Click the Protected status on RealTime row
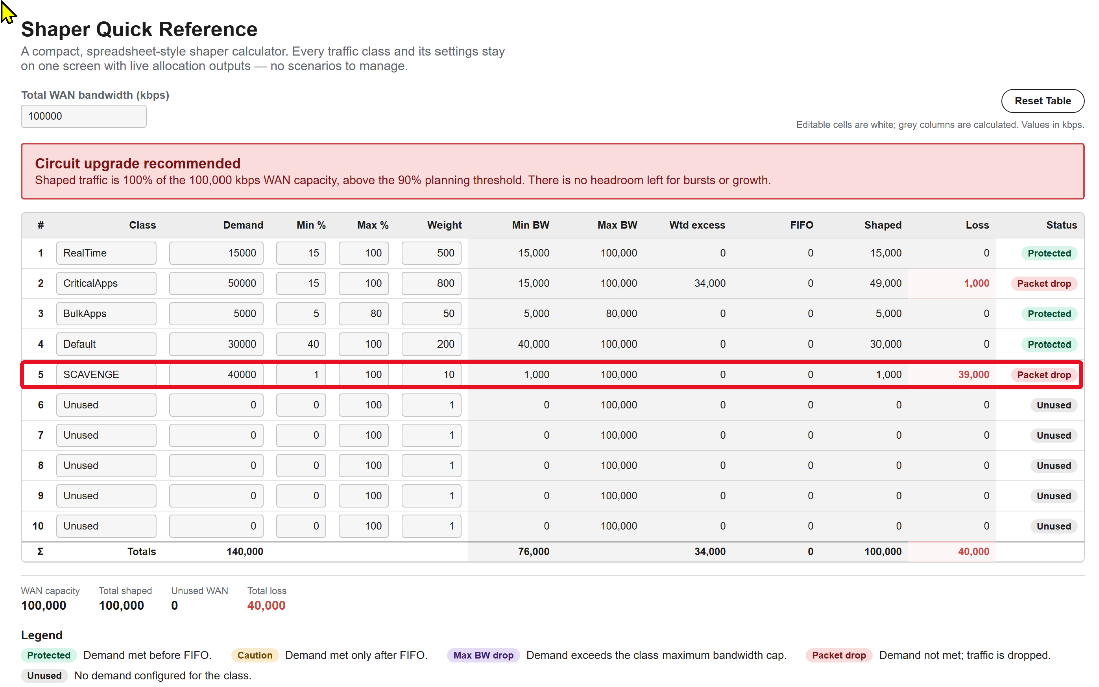This screenshot has height=687, width=1099. tap(1049, 253)
